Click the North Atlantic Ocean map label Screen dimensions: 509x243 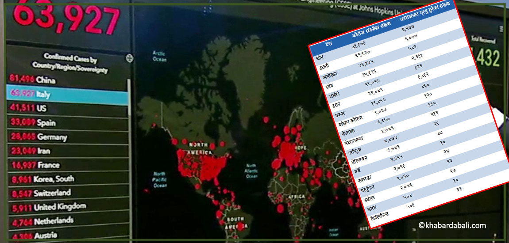click(x=252, y=171)
